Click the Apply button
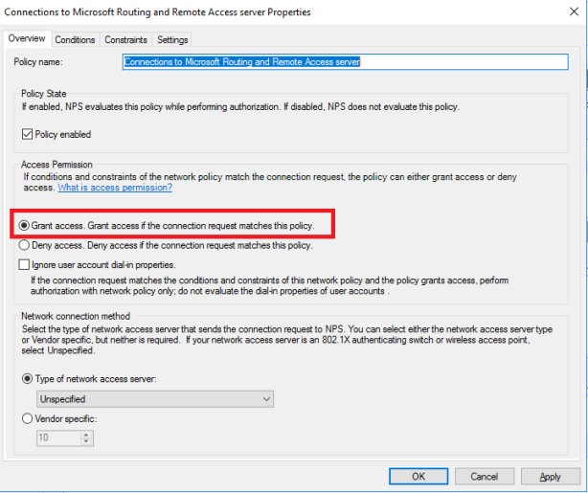Viewport: 588px width, 493px height. tap(550, 477)
